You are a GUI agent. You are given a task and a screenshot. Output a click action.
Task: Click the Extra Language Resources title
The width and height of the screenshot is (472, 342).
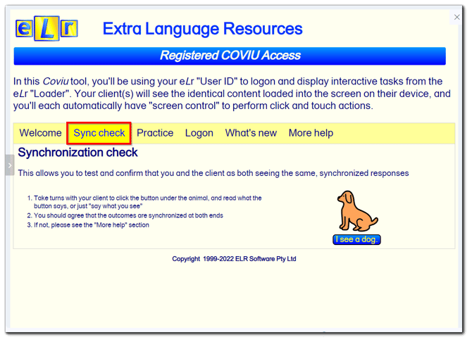[x=202, y=29]
